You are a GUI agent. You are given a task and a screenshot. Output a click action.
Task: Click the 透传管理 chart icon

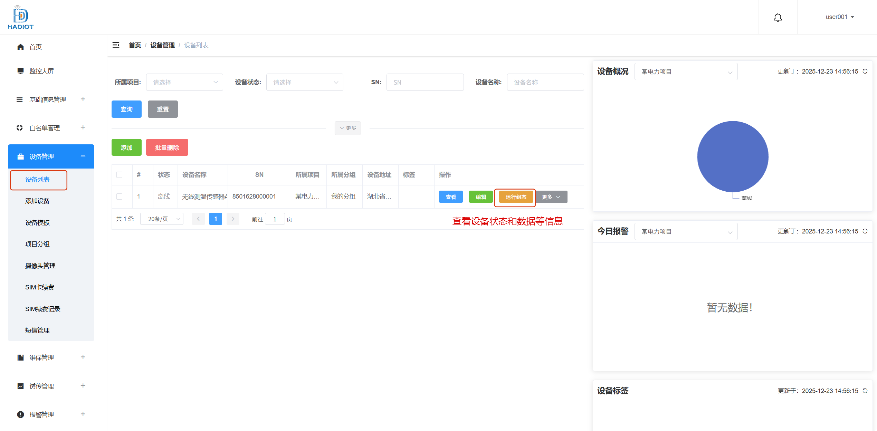[x=20, y=386]
